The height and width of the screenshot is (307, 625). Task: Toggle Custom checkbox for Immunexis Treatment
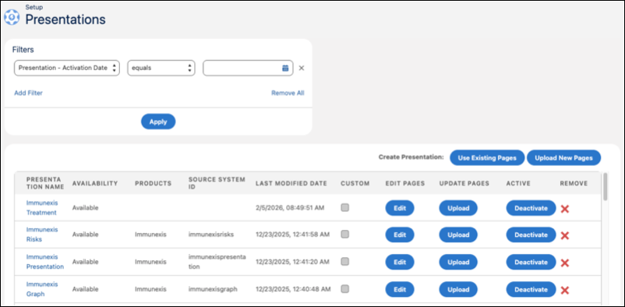pos(344,207)
